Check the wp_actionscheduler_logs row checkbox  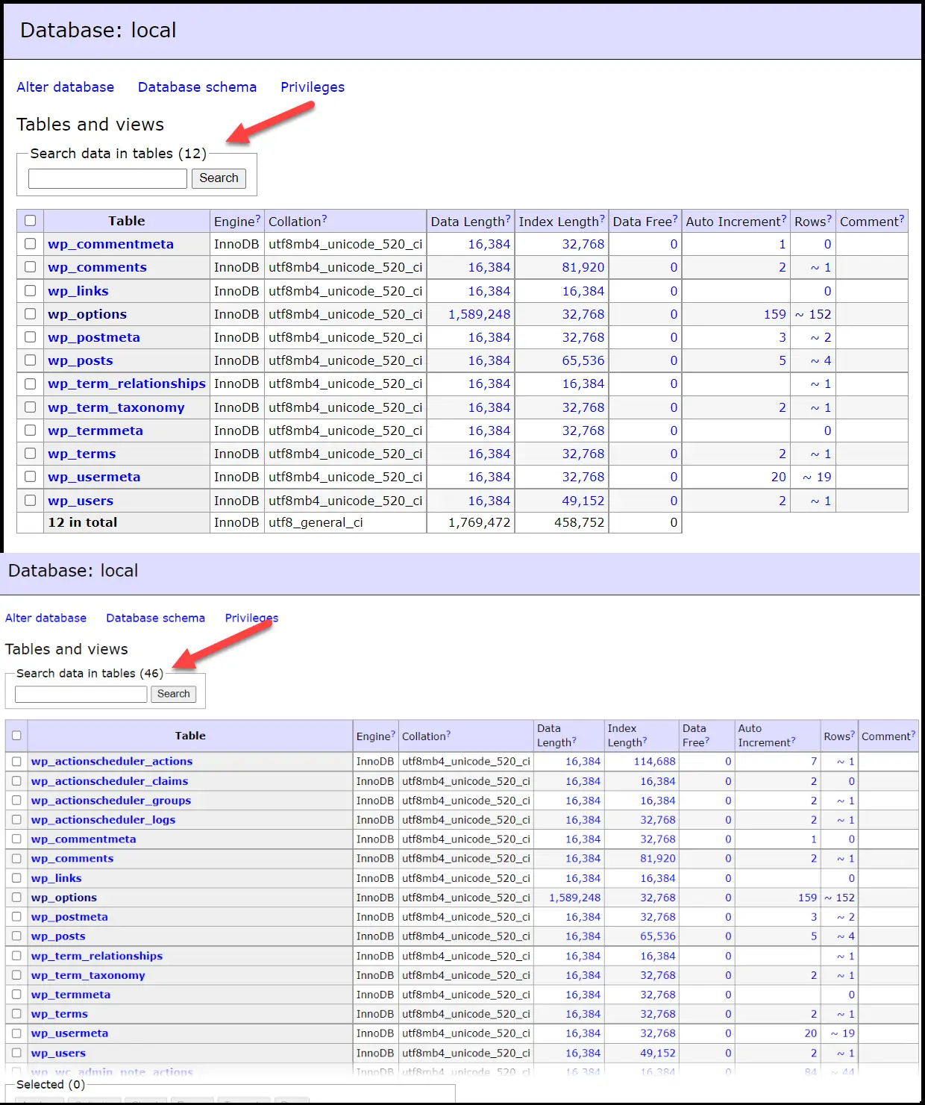pos(16,819)
